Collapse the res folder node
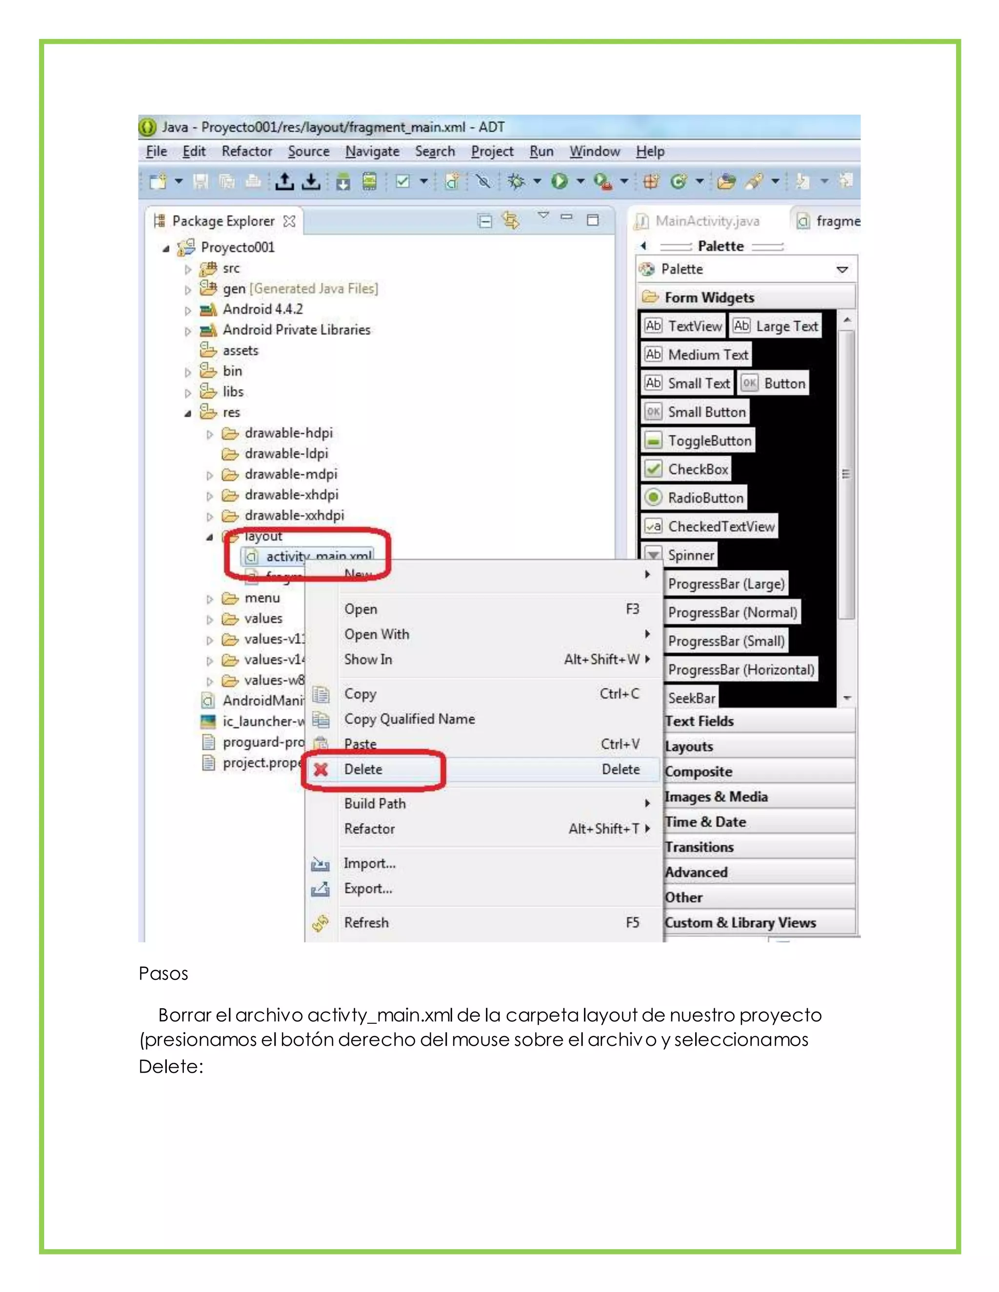Viewport: 999px width, 1292px height. [188, 413]
